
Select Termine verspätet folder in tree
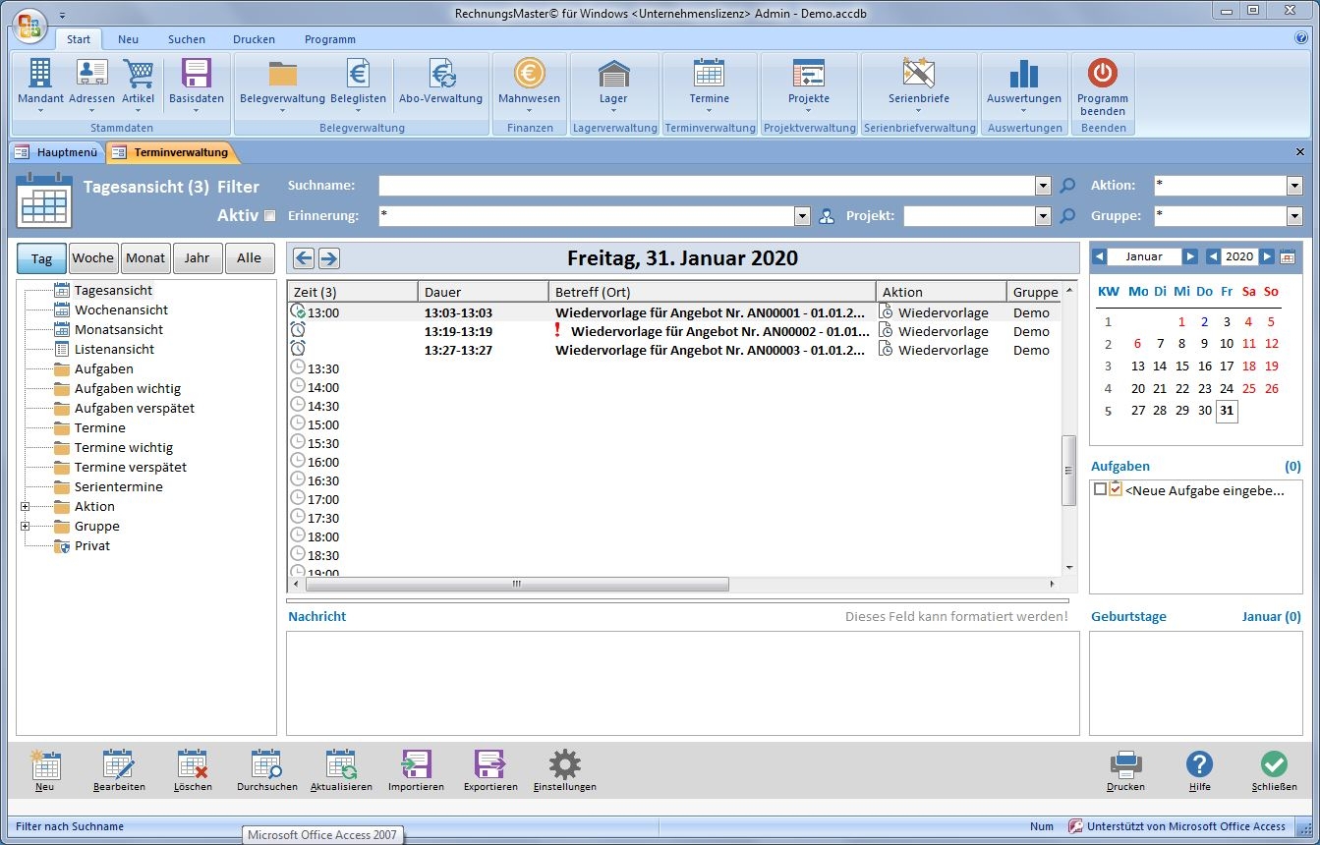tap(131, 468)
